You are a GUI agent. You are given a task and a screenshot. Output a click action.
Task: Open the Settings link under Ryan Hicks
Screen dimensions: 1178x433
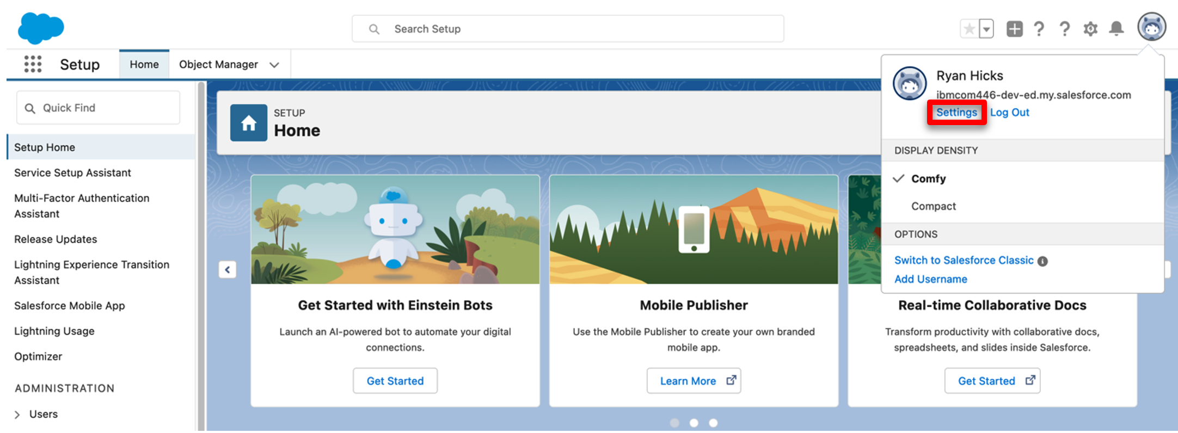(956, 112)
